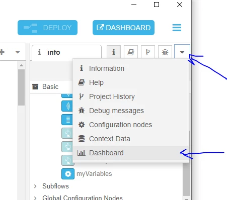Click the DEPLOY button
The height and width of the screenshot is (200, 227).
pos(47,28)
